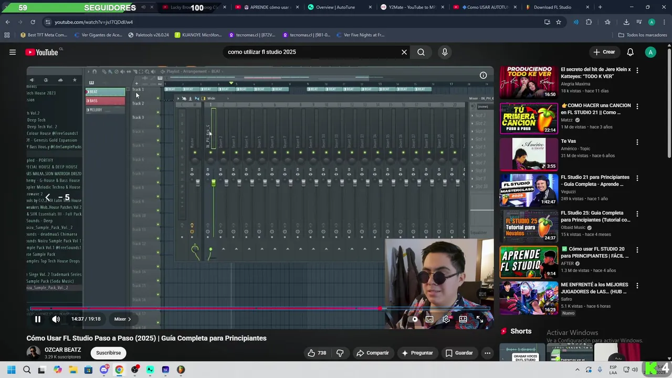Open options for 'El secreto del hit de Jere Klein' video
Viewport: 672px width, 378px height.
click(x=637, y=70)
